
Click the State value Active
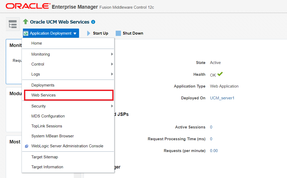click(x=215, y=63)
